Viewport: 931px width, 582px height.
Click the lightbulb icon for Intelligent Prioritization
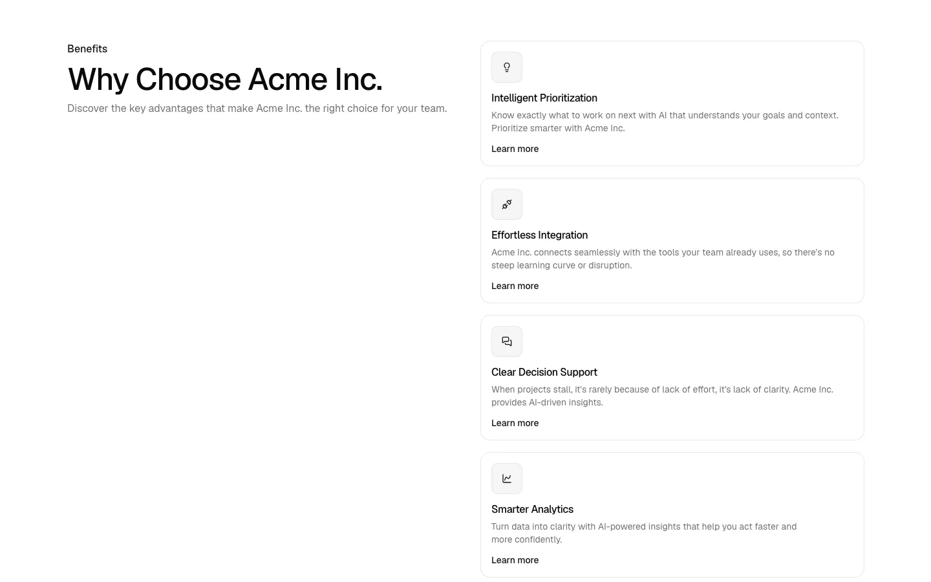pyautogui.click(x=507, y=67)
